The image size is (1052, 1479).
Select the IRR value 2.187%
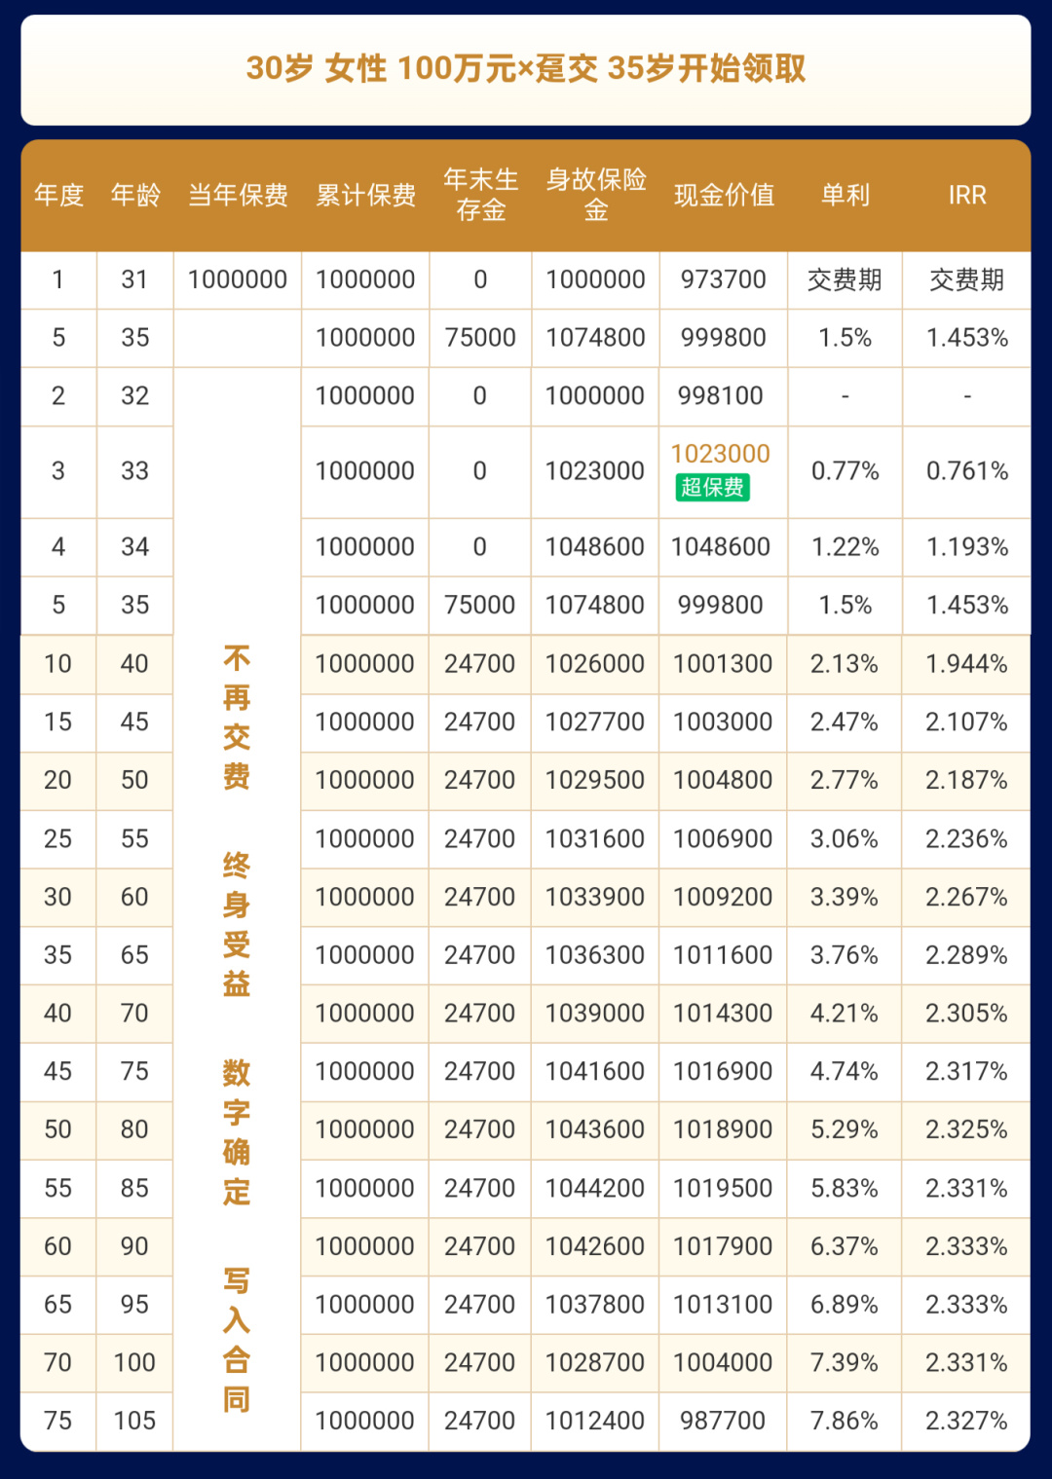pos(967,780)
